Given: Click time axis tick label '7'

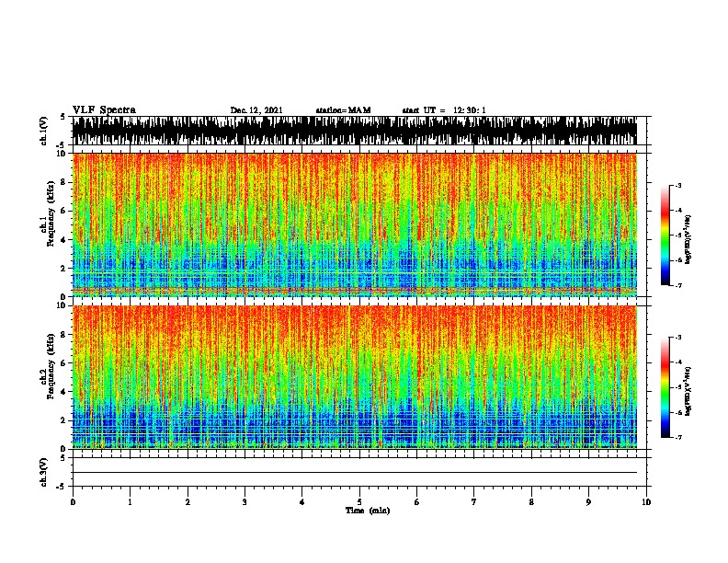Looking at the screenshot, I should [474, 502].
